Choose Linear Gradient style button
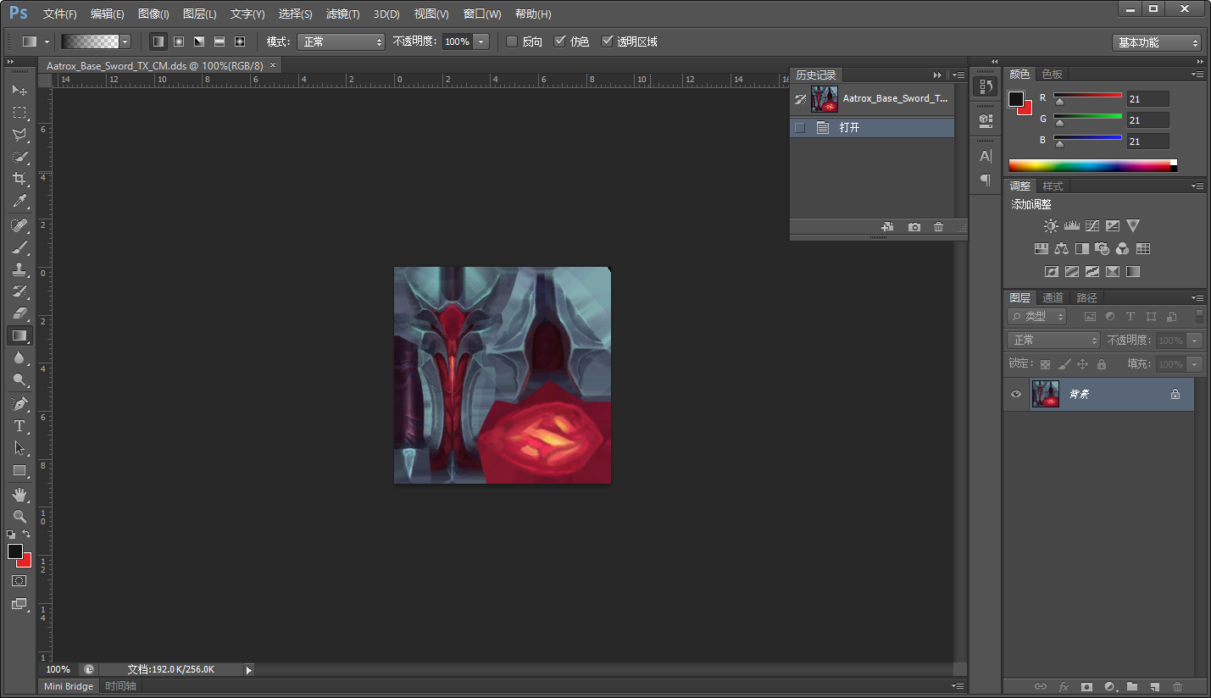Image resolution: width=1211 pixels, height=698 pixels. pyautogui.click(x=158, y=42)
